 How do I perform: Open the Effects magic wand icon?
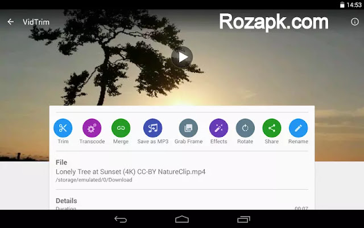click(x=218, y=128)
